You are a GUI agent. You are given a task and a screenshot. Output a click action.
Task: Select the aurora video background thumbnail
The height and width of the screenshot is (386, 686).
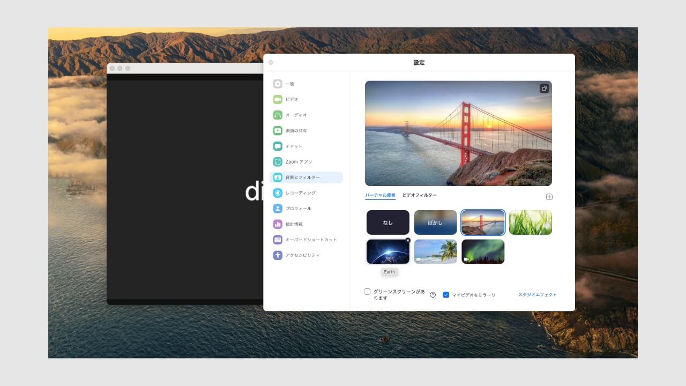point(483,251)
